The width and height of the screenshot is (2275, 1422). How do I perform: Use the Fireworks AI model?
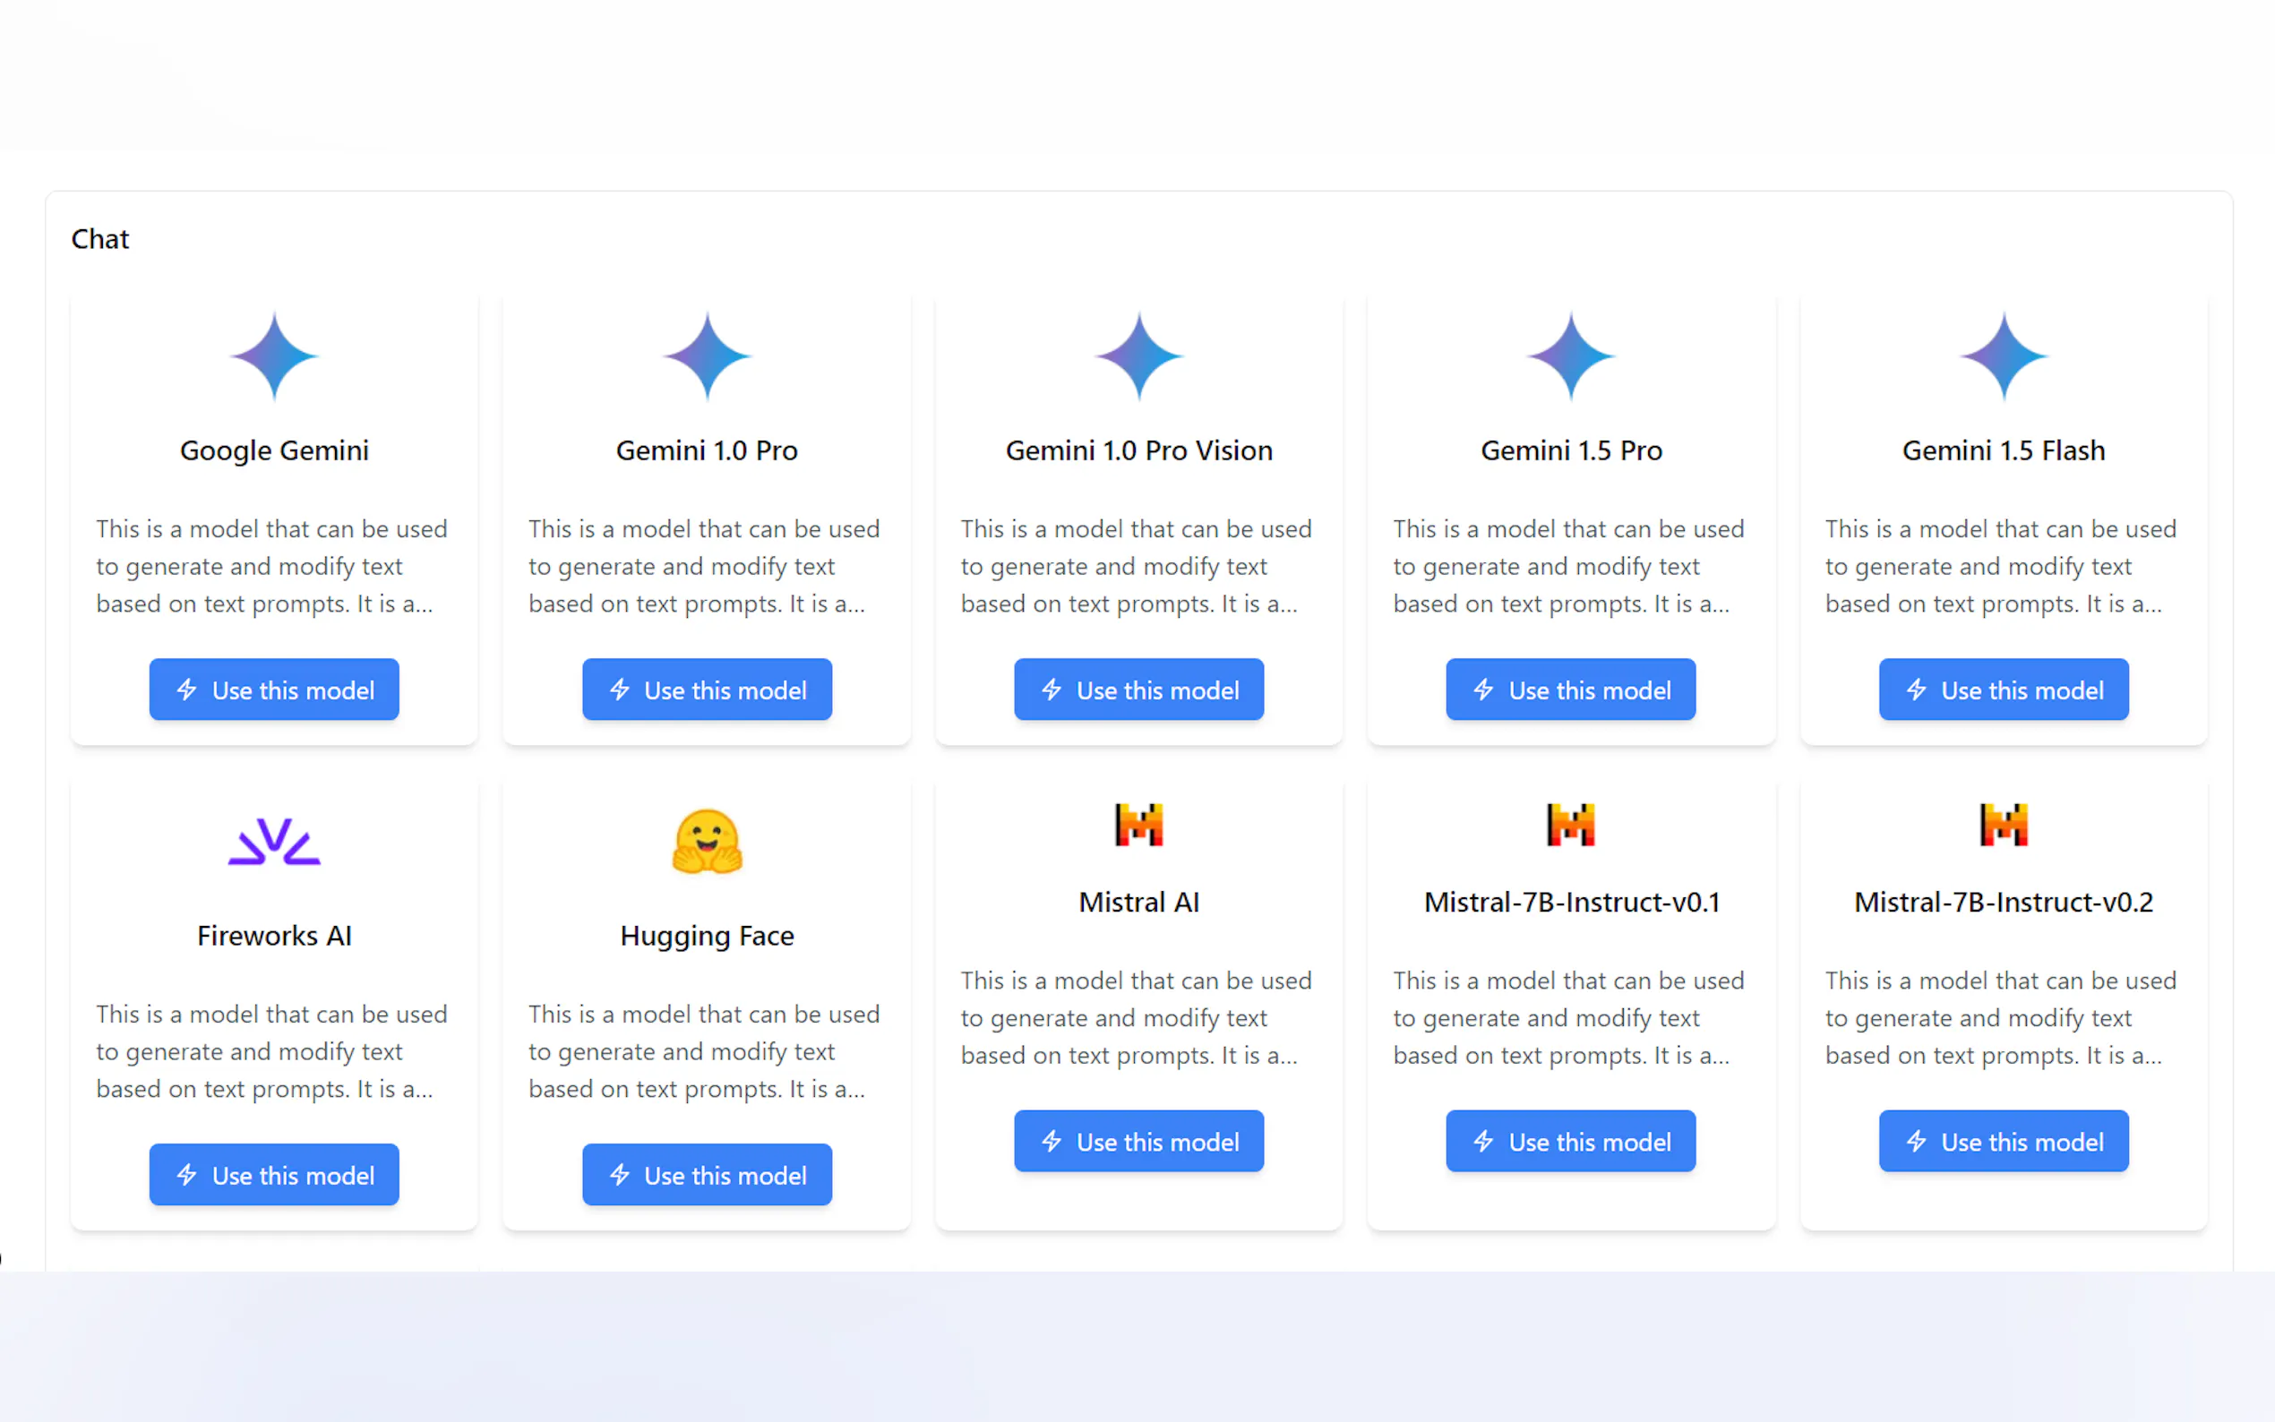[274, 1175]
